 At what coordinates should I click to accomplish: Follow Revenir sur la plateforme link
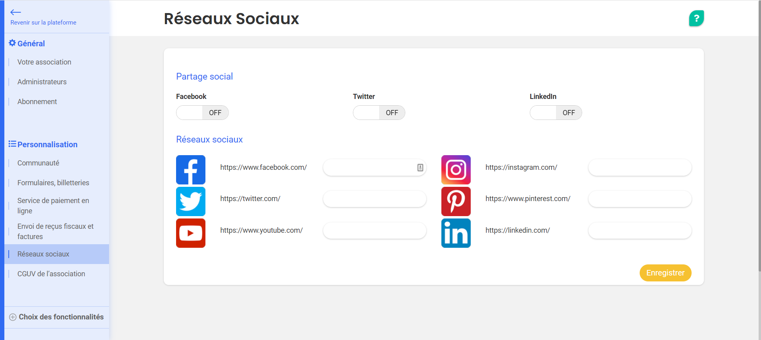pyautogui.click(x=43, y=23)
